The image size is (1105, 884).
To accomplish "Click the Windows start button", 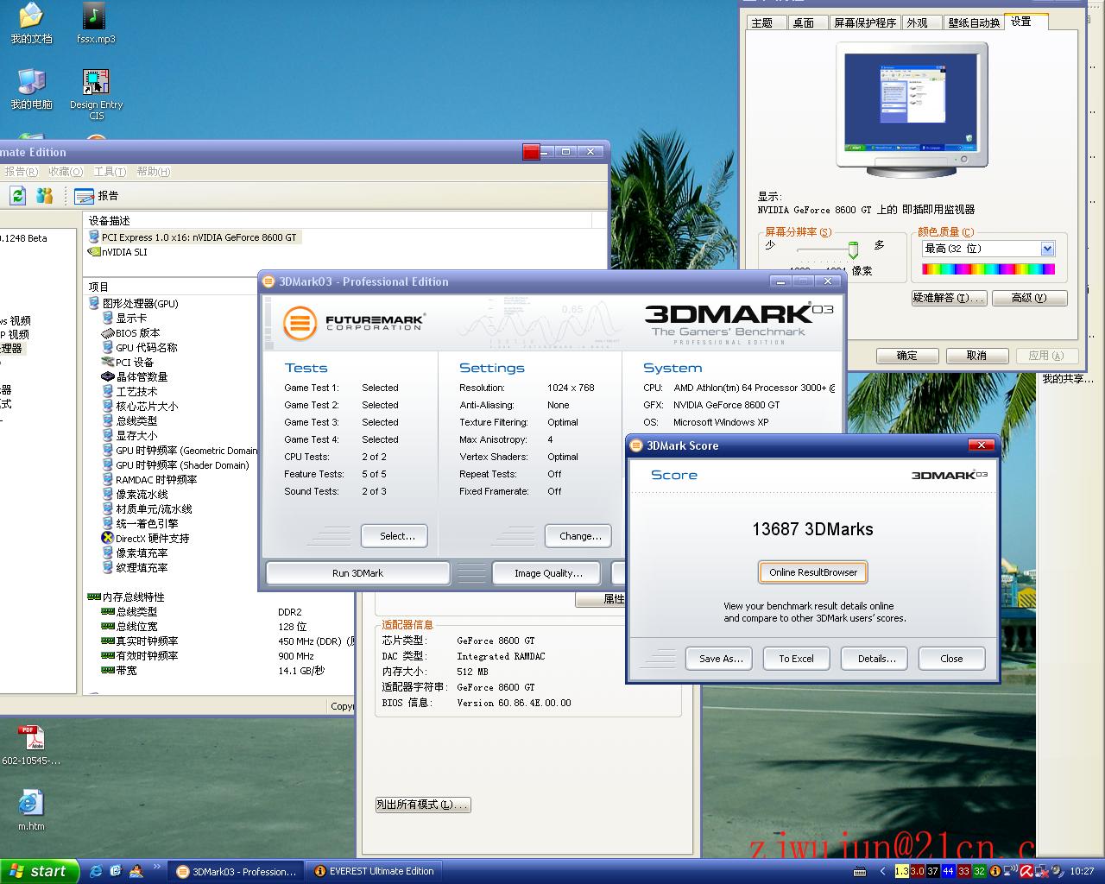I will click(39, 871).
